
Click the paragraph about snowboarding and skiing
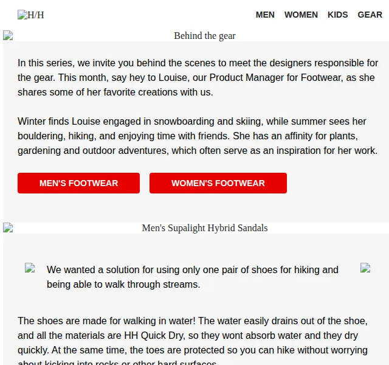point(198,136)
